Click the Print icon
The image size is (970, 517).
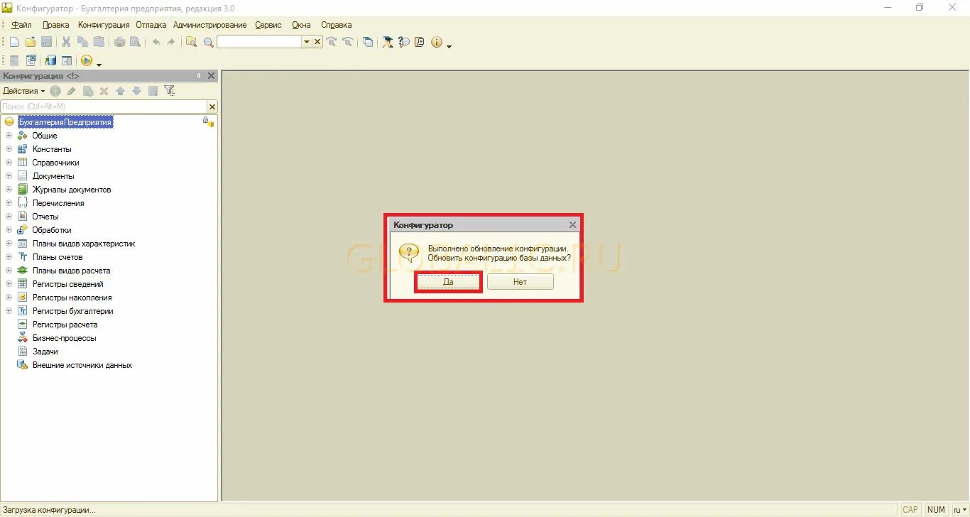coord(119,42)
